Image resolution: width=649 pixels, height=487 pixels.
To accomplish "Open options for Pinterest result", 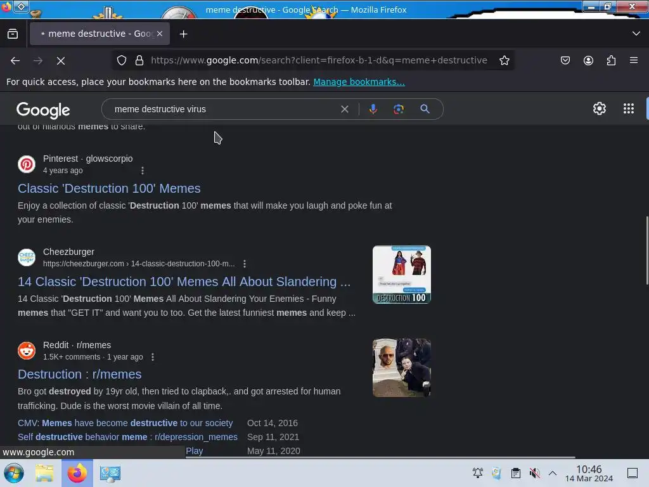I will click(143, 171).
